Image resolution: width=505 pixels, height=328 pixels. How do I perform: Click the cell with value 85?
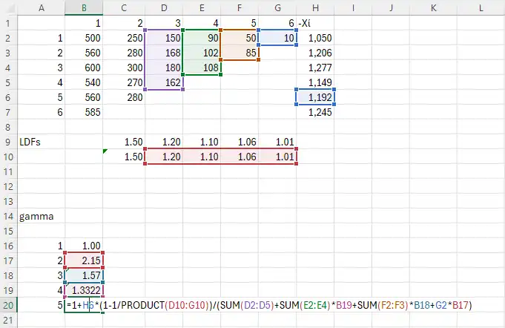pyautogui.click(x=240, y=52)
